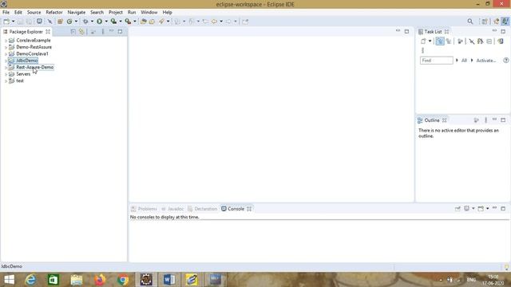
Task: Open Firefox from the taskbar
Action: [100, 280]
